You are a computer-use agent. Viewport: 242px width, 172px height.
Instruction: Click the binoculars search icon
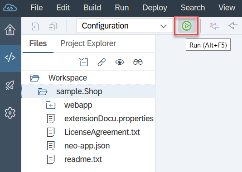point(138,62)
